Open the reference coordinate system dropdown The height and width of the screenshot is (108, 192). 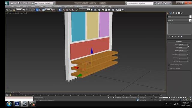click(48, 9)
